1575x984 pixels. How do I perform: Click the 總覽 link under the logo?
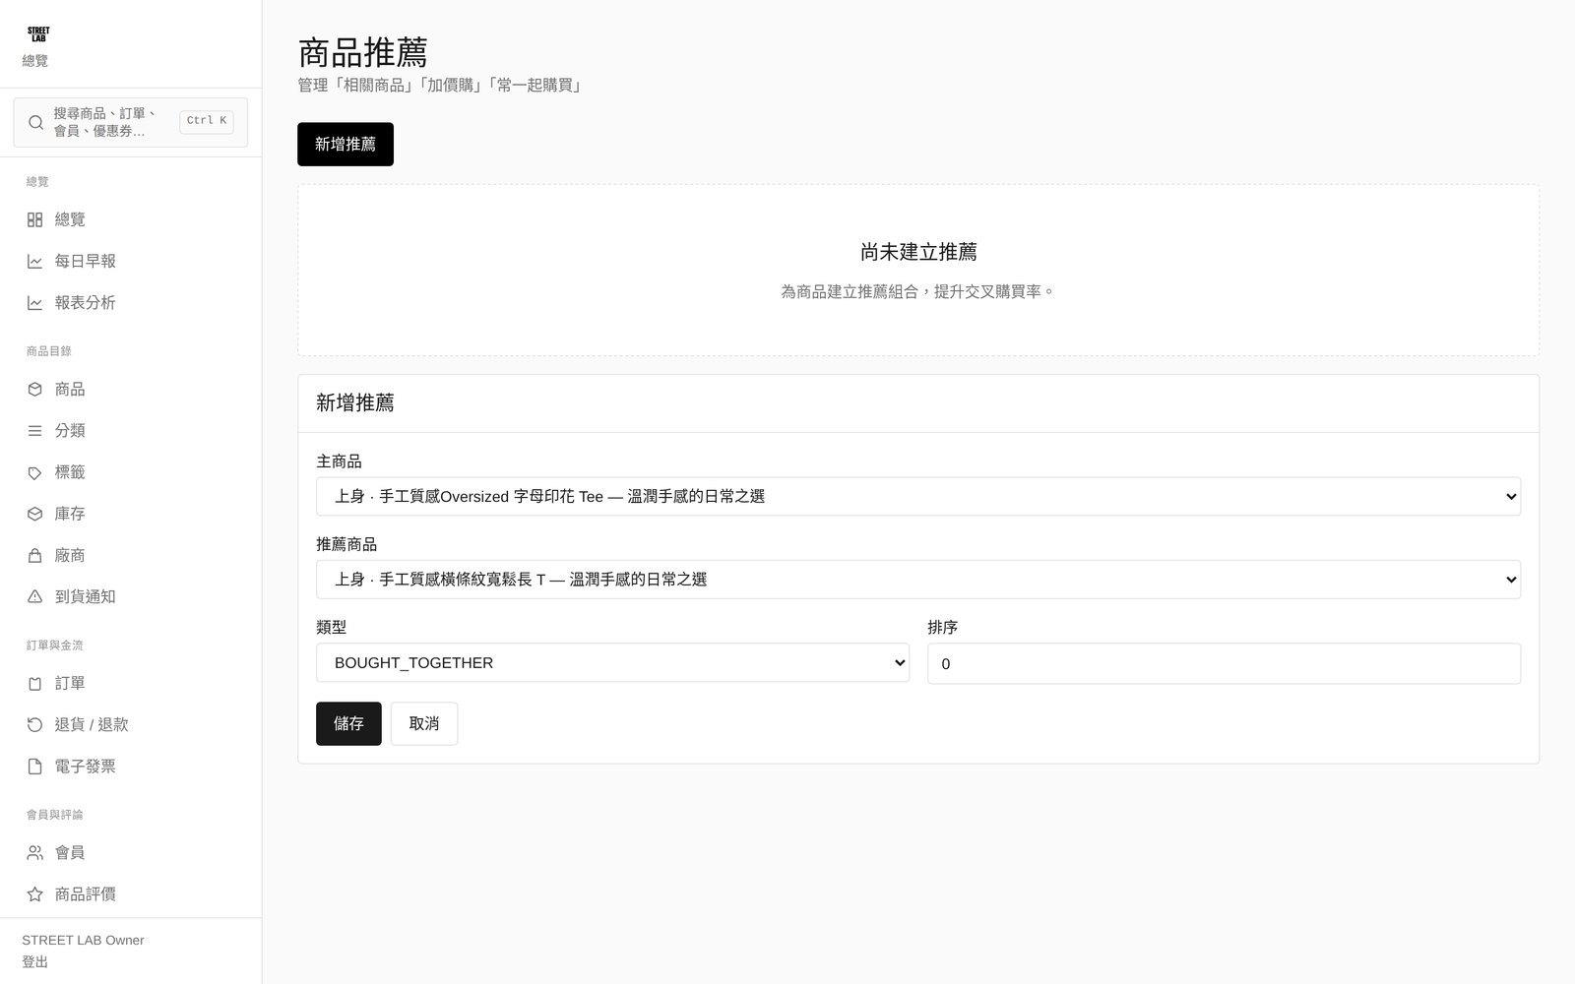(35, 61)
